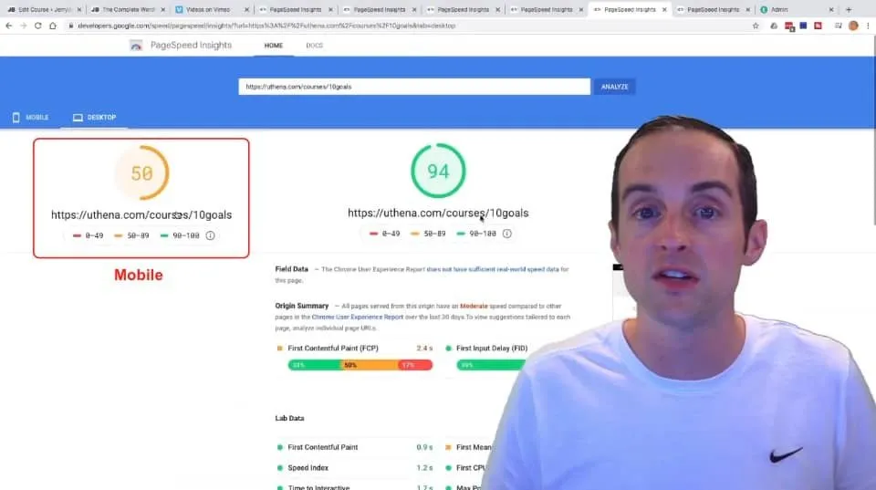Close The Complete Word tab

[x=162, y=9]
